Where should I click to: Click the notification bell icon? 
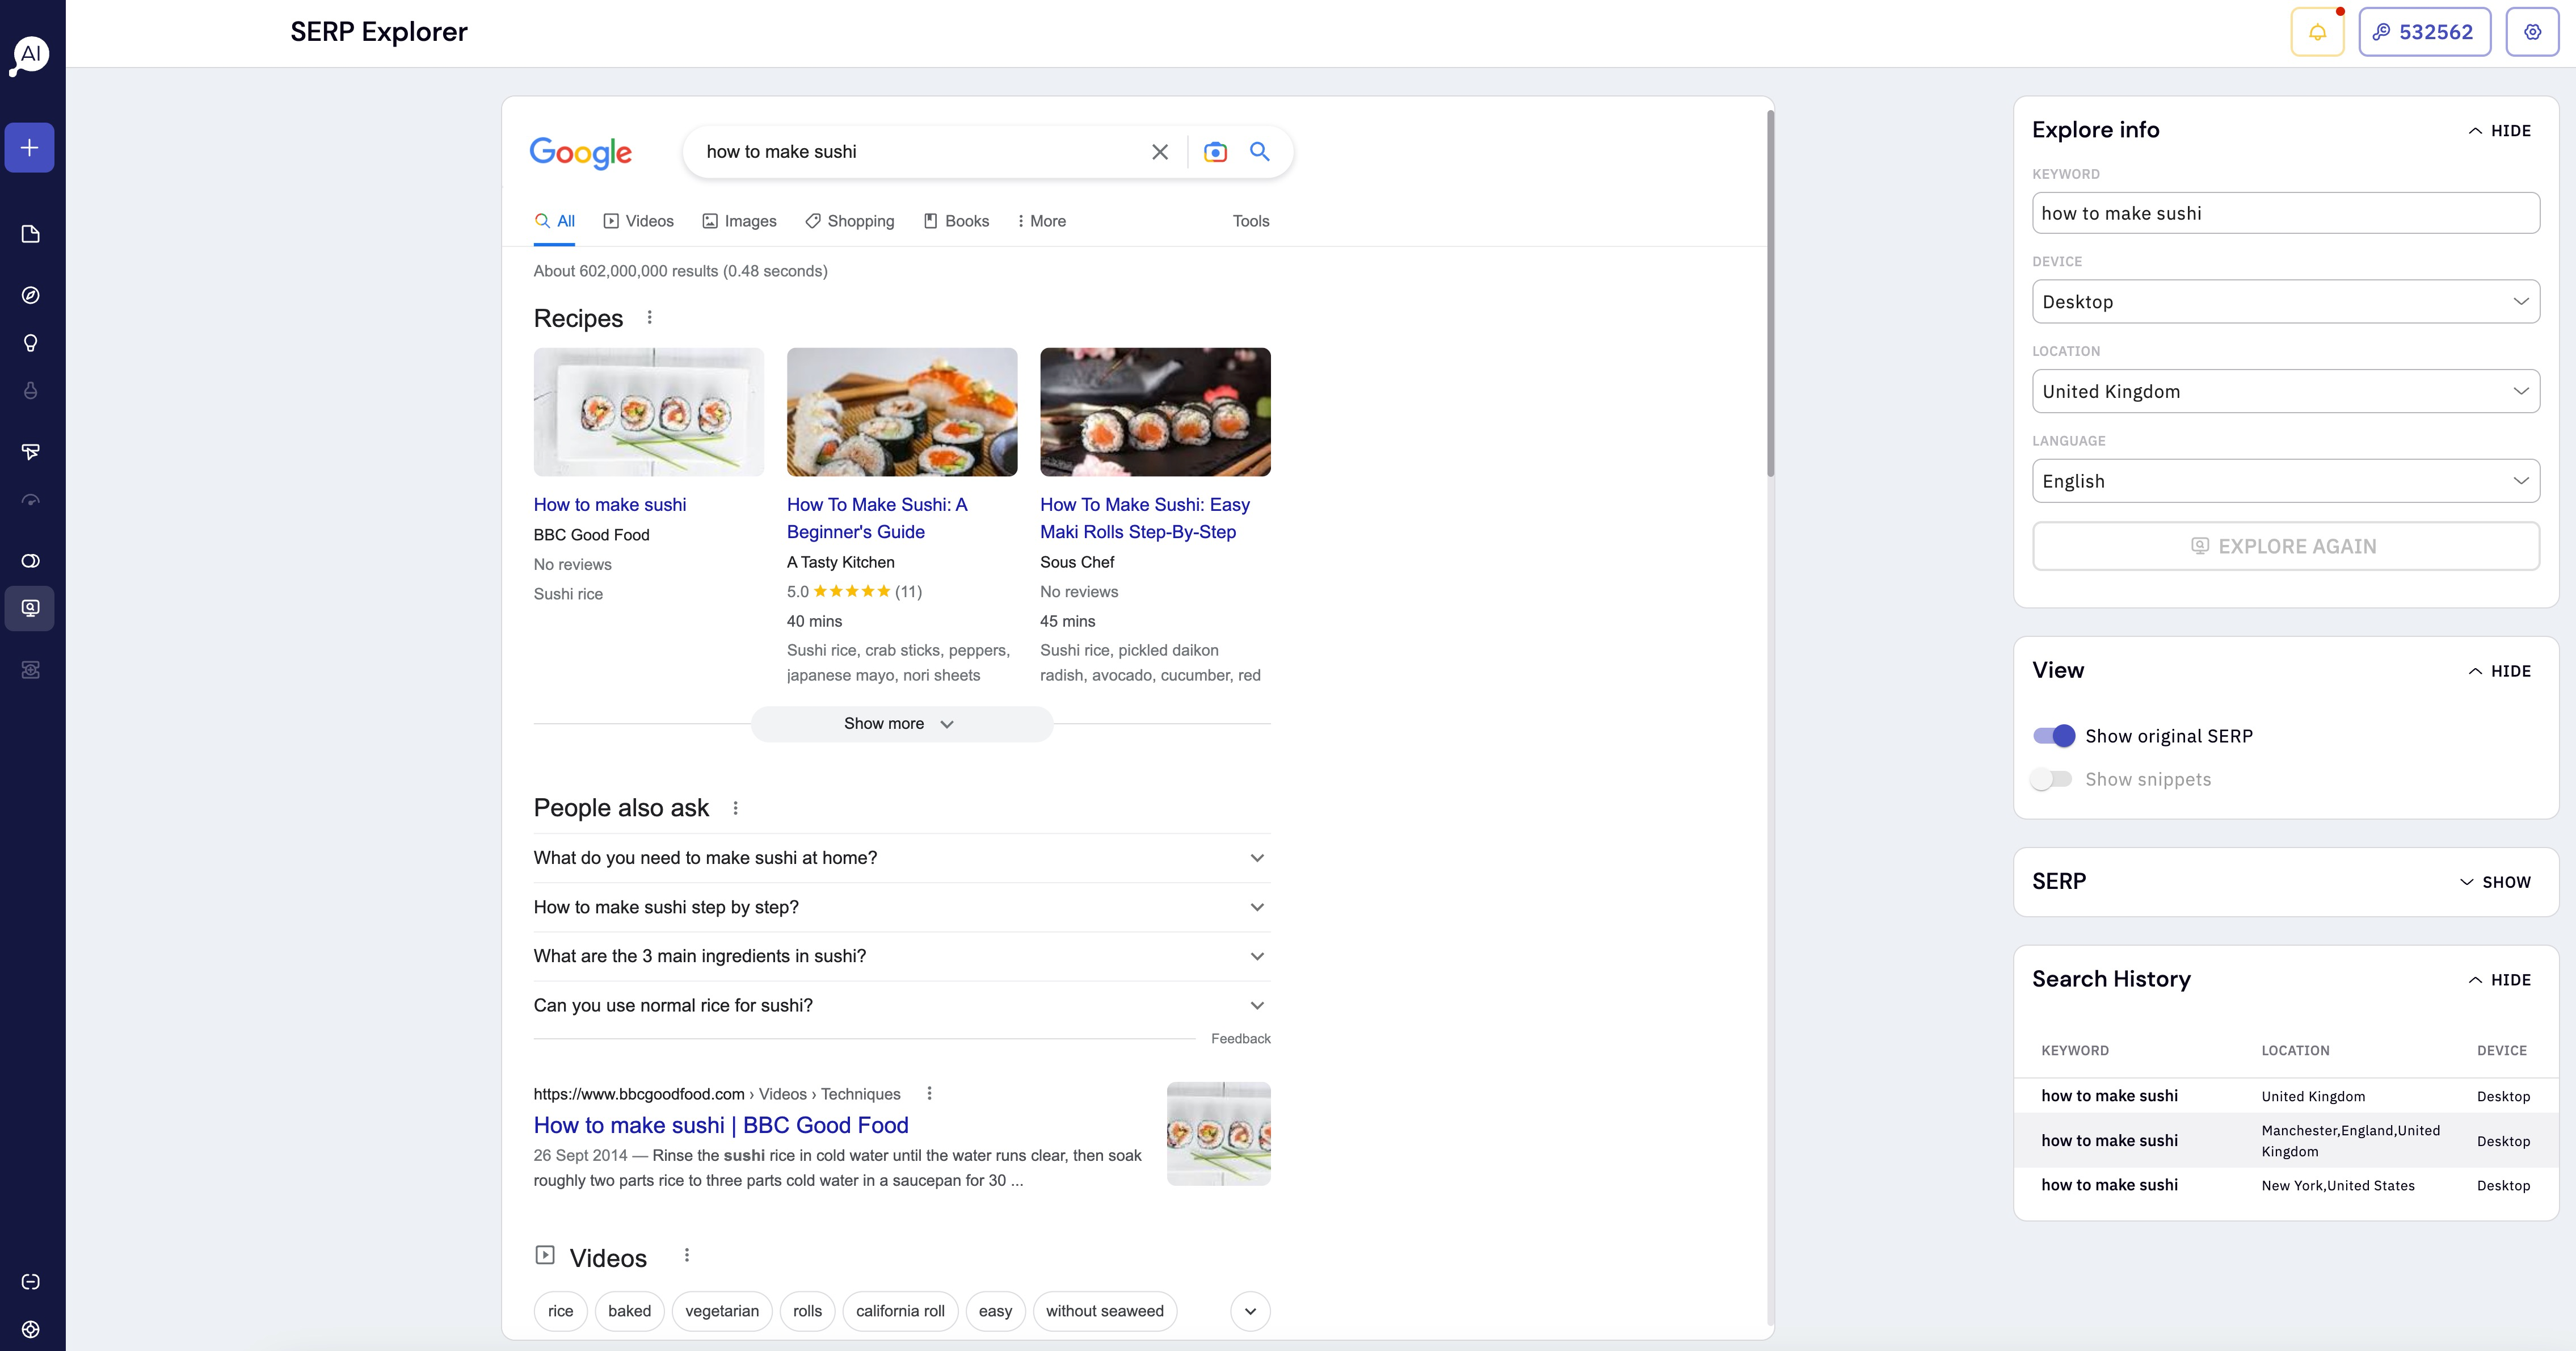2316,32
